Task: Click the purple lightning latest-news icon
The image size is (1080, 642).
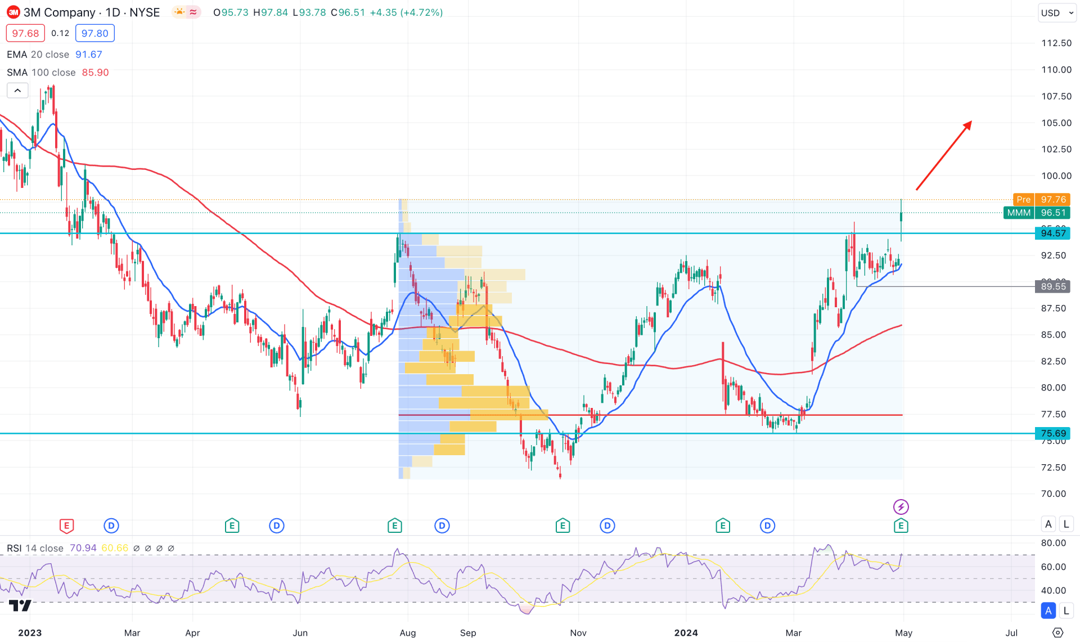Action: 901,507
